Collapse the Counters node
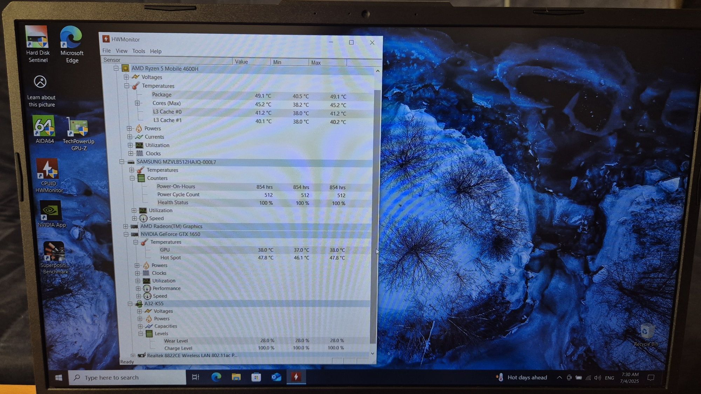701x394 pixels. pos(132,178)
